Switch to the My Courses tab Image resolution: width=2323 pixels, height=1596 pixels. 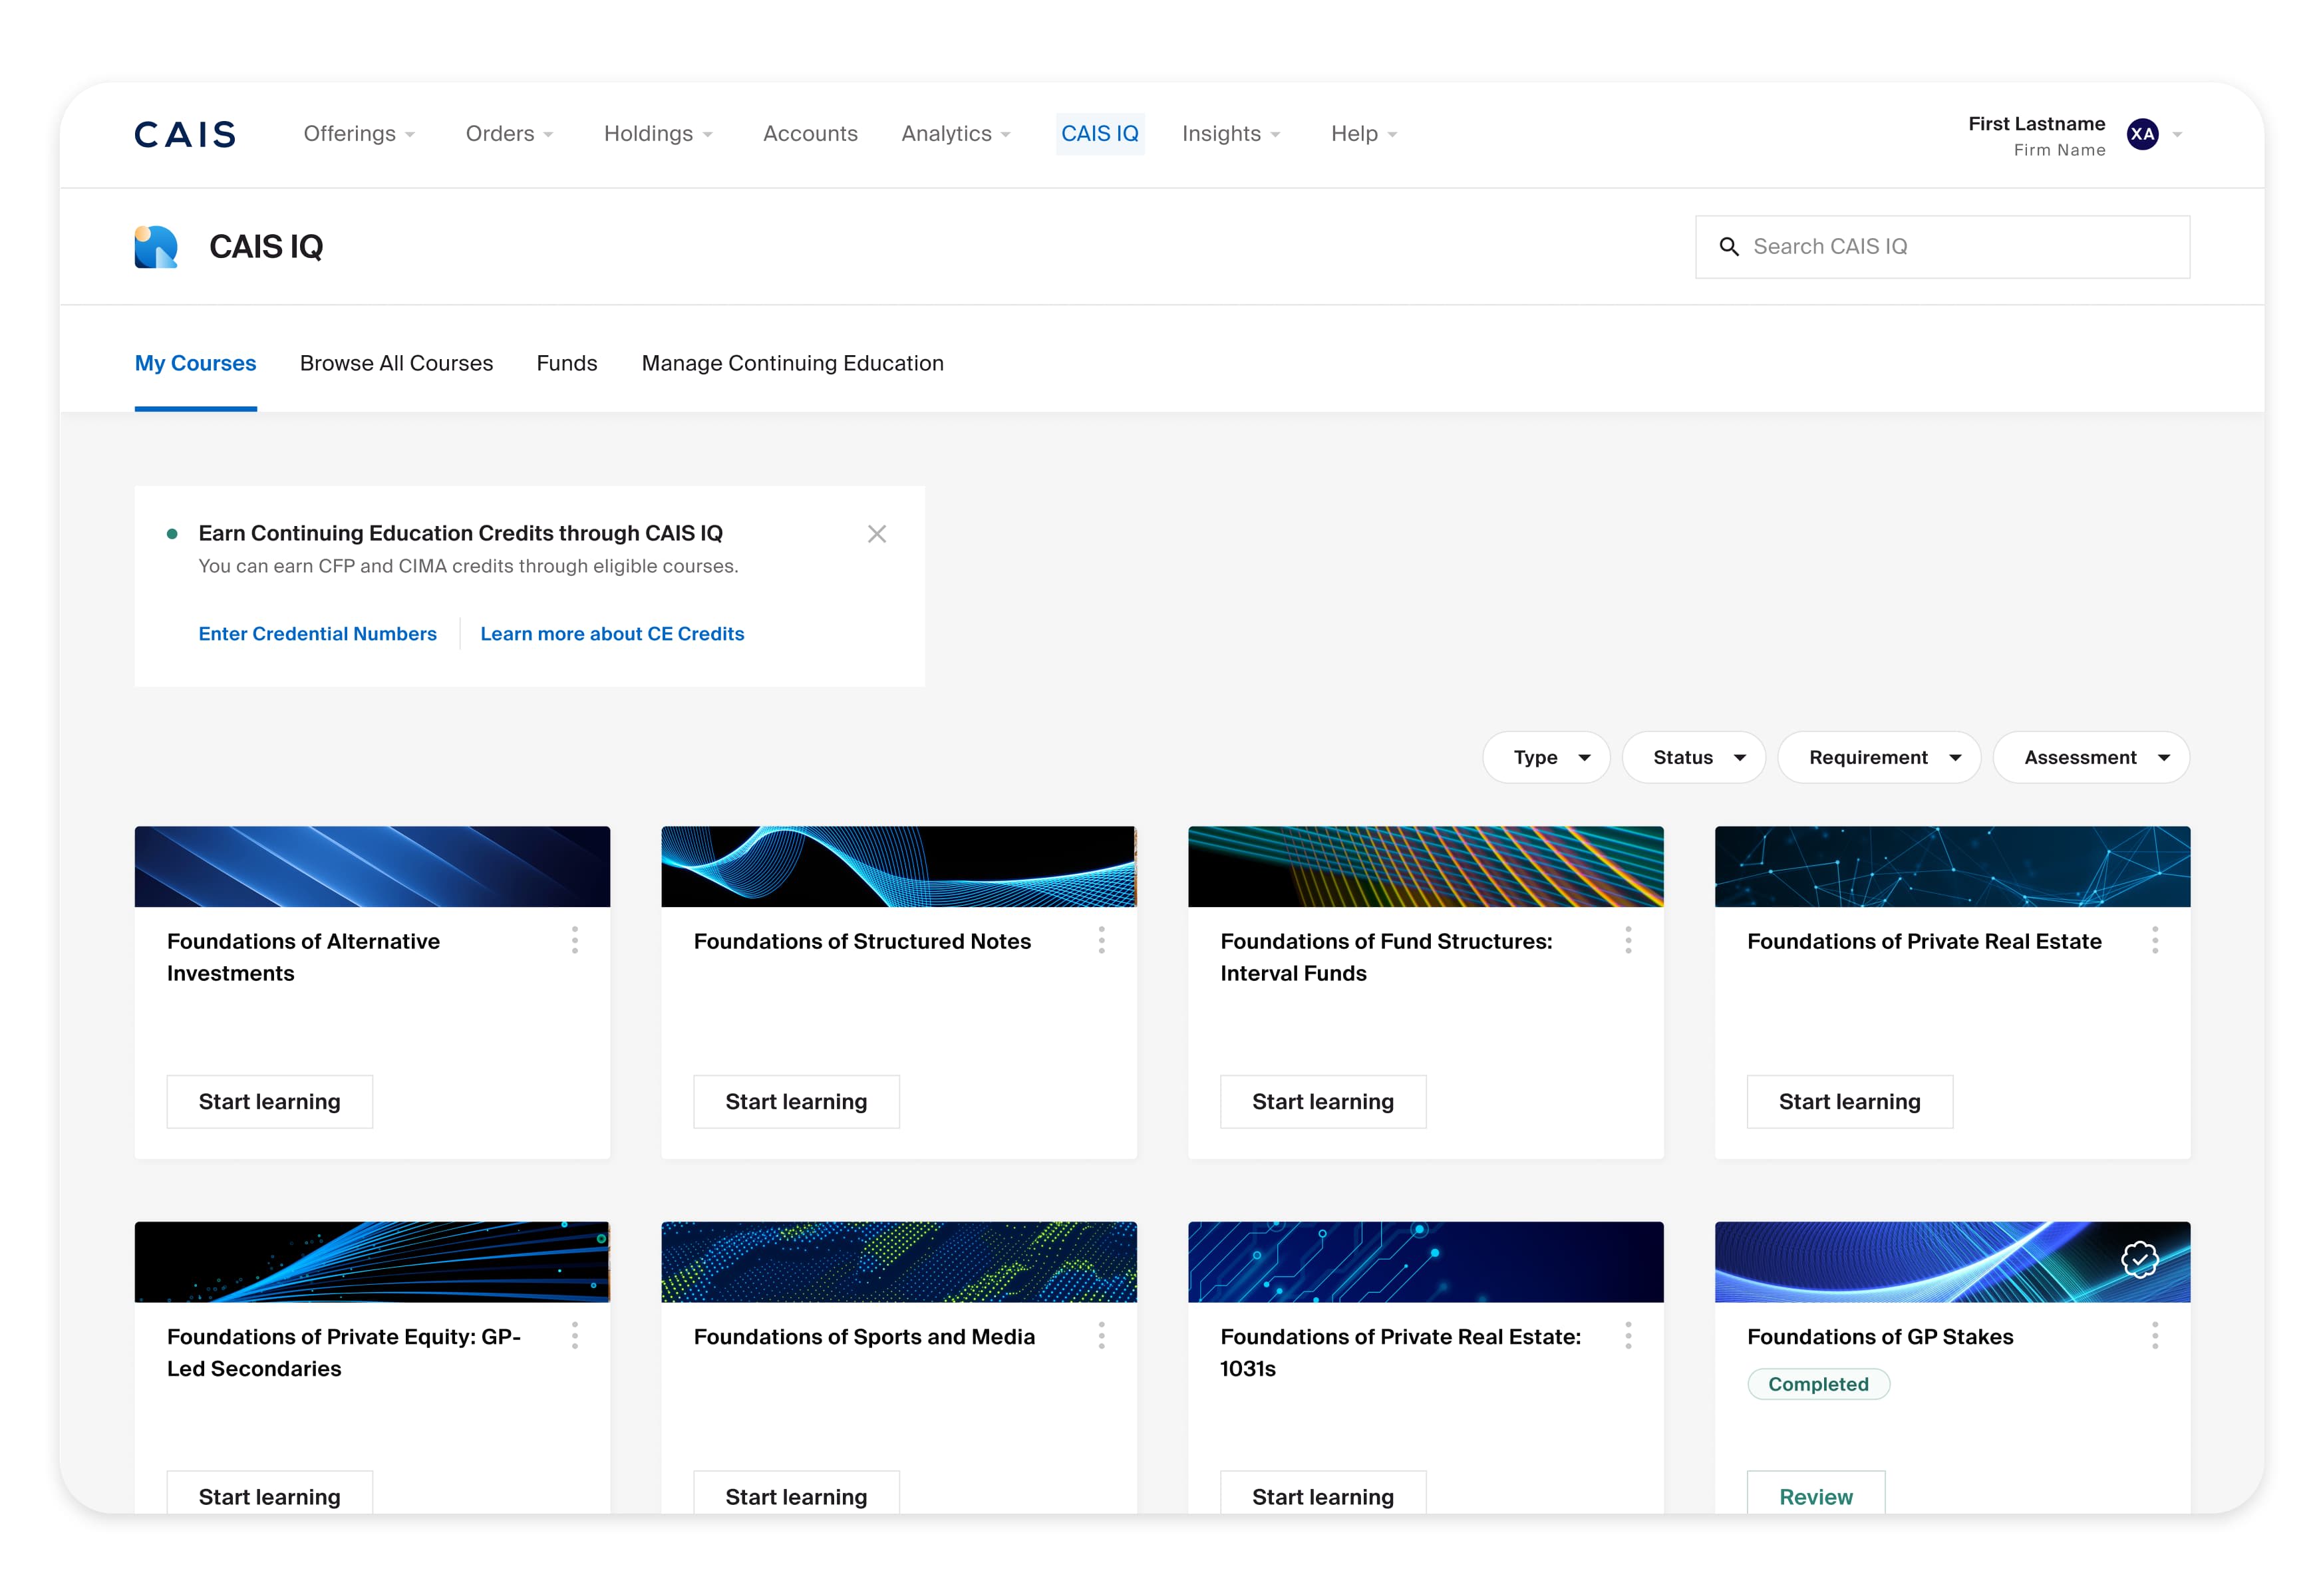point(195,363)
